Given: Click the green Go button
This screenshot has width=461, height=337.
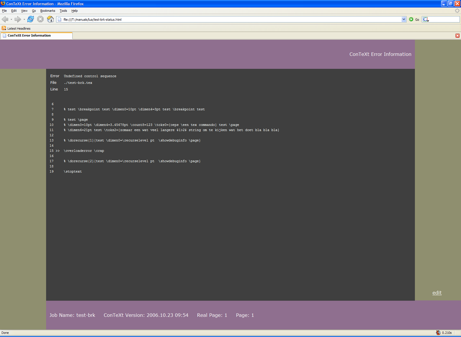Looking at the screenshot, I should click(414, 19).
